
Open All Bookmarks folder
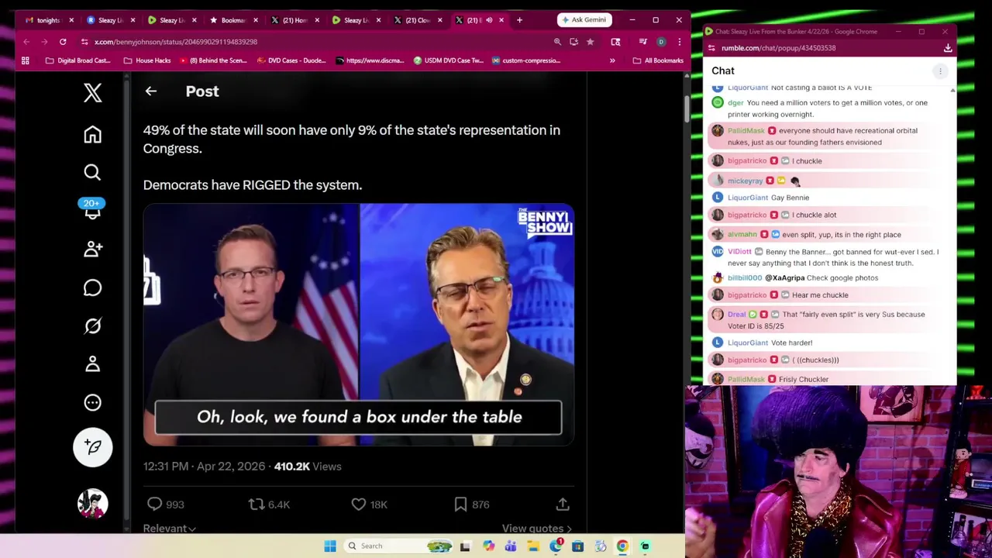coord(658,60)
